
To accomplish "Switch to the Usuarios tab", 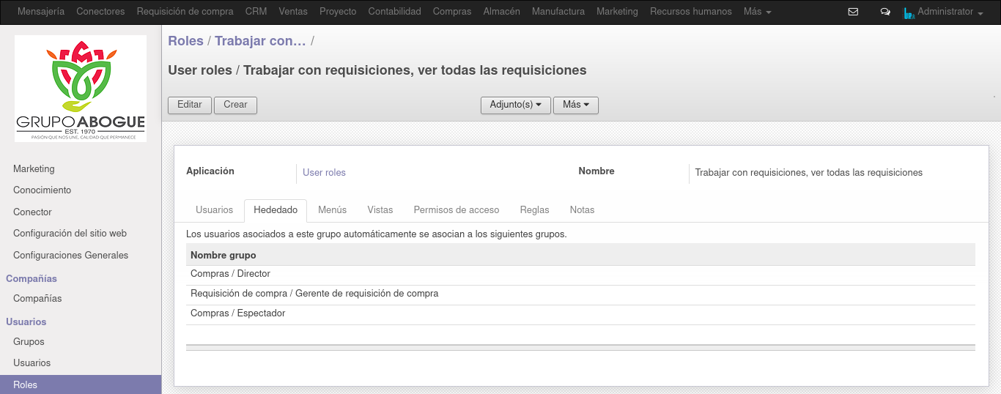I will 214,210.
